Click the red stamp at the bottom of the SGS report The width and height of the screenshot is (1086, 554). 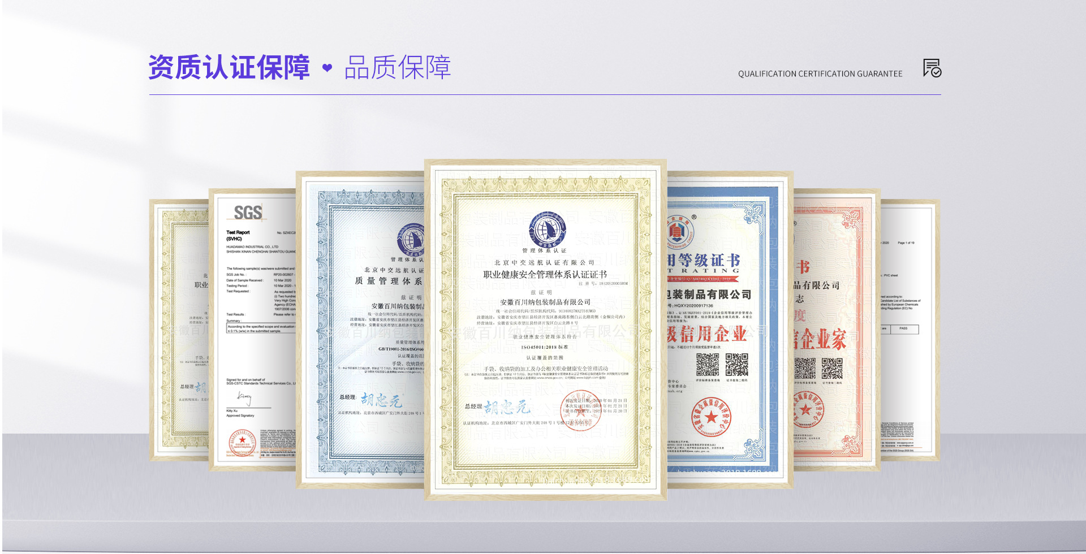242,443
